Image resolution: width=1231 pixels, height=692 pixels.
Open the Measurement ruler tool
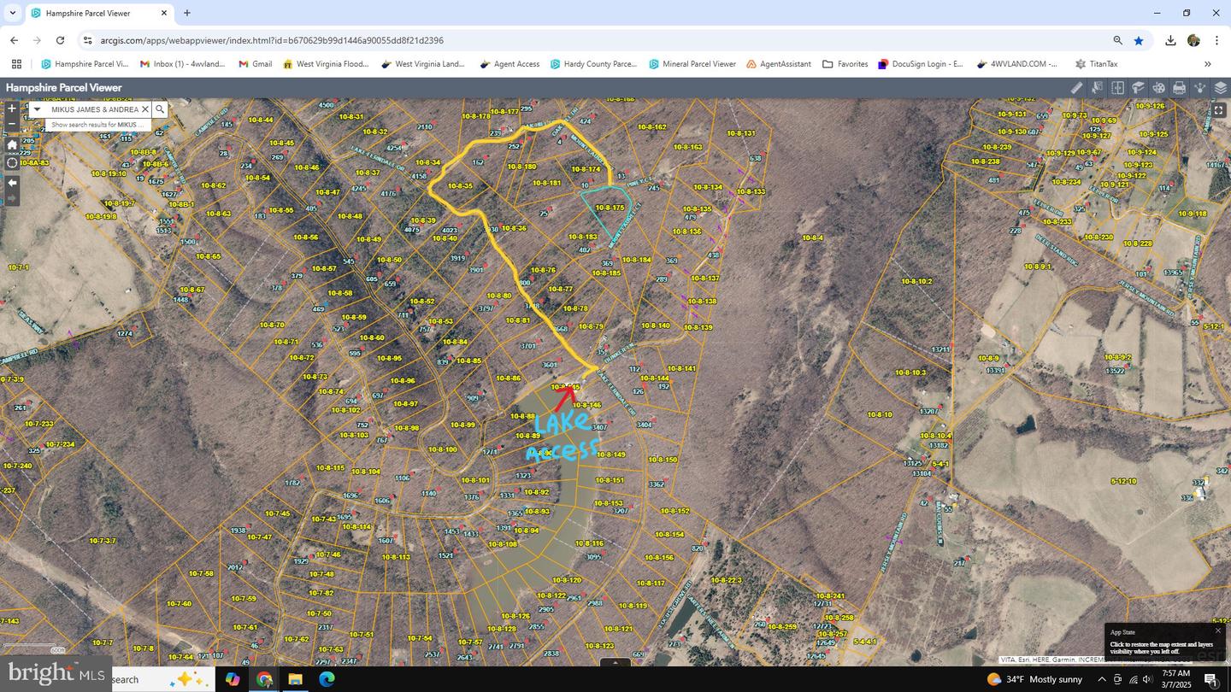point(1076,88)
